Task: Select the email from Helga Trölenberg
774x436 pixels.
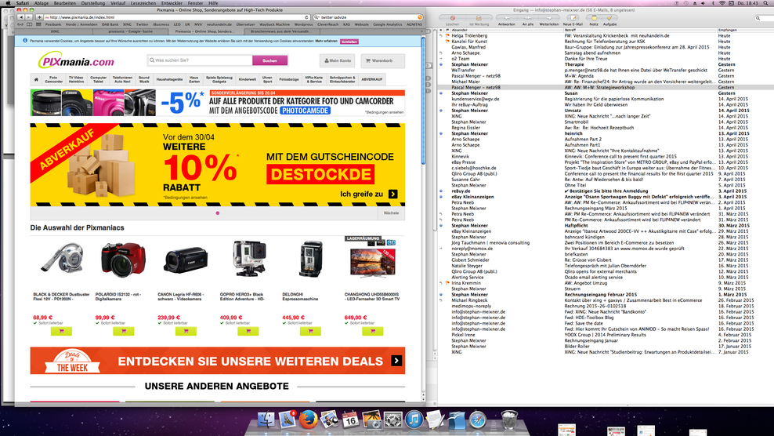Action: (469, 35)
